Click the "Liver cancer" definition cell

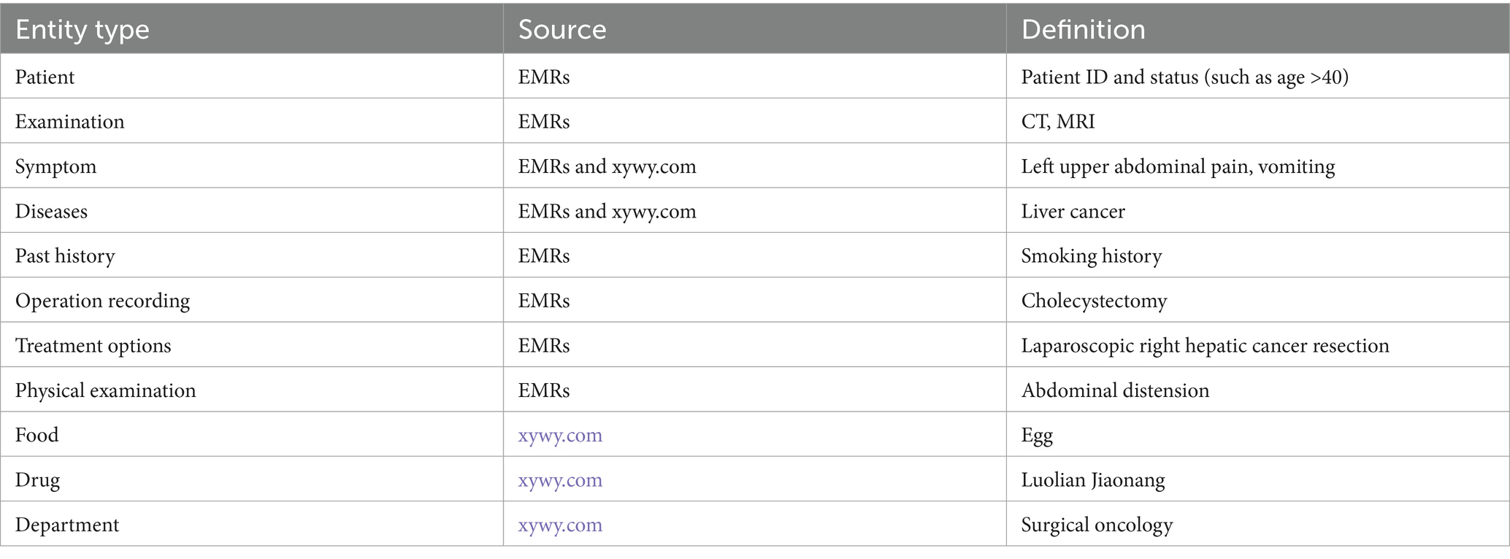coord(1073,212)
